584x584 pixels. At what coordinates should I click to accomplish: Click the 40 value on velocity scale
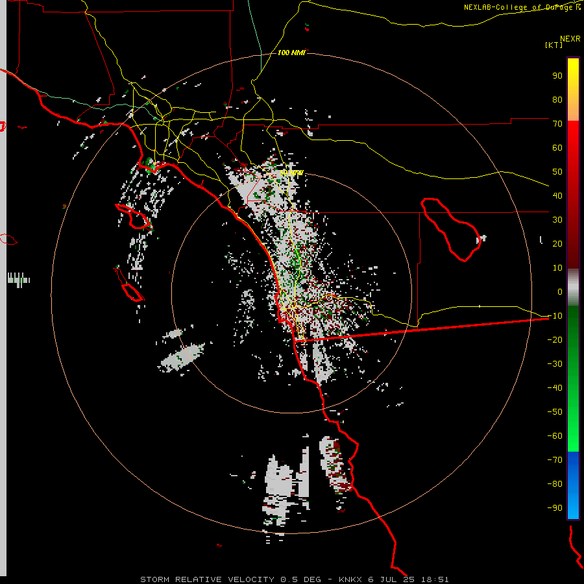pyautogui.click(x=557, y=195)
